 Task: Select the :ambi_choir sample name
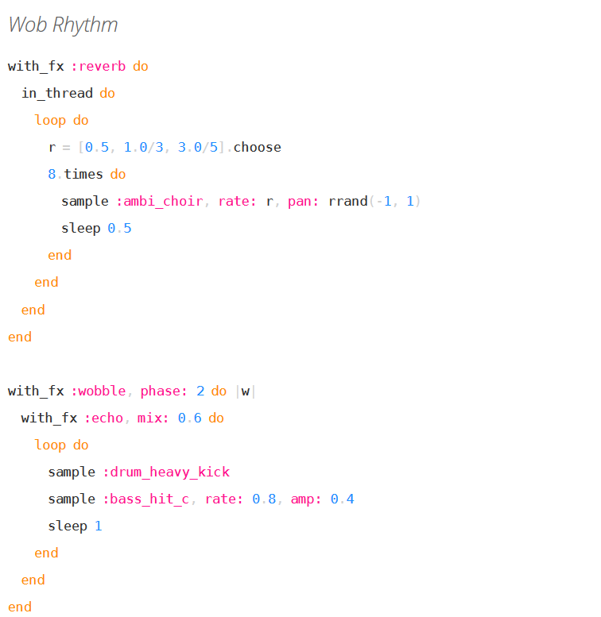tap(159, 201)
